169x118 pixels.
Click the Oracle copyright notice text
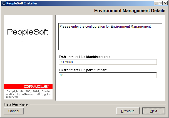click(x=28, y=94)
